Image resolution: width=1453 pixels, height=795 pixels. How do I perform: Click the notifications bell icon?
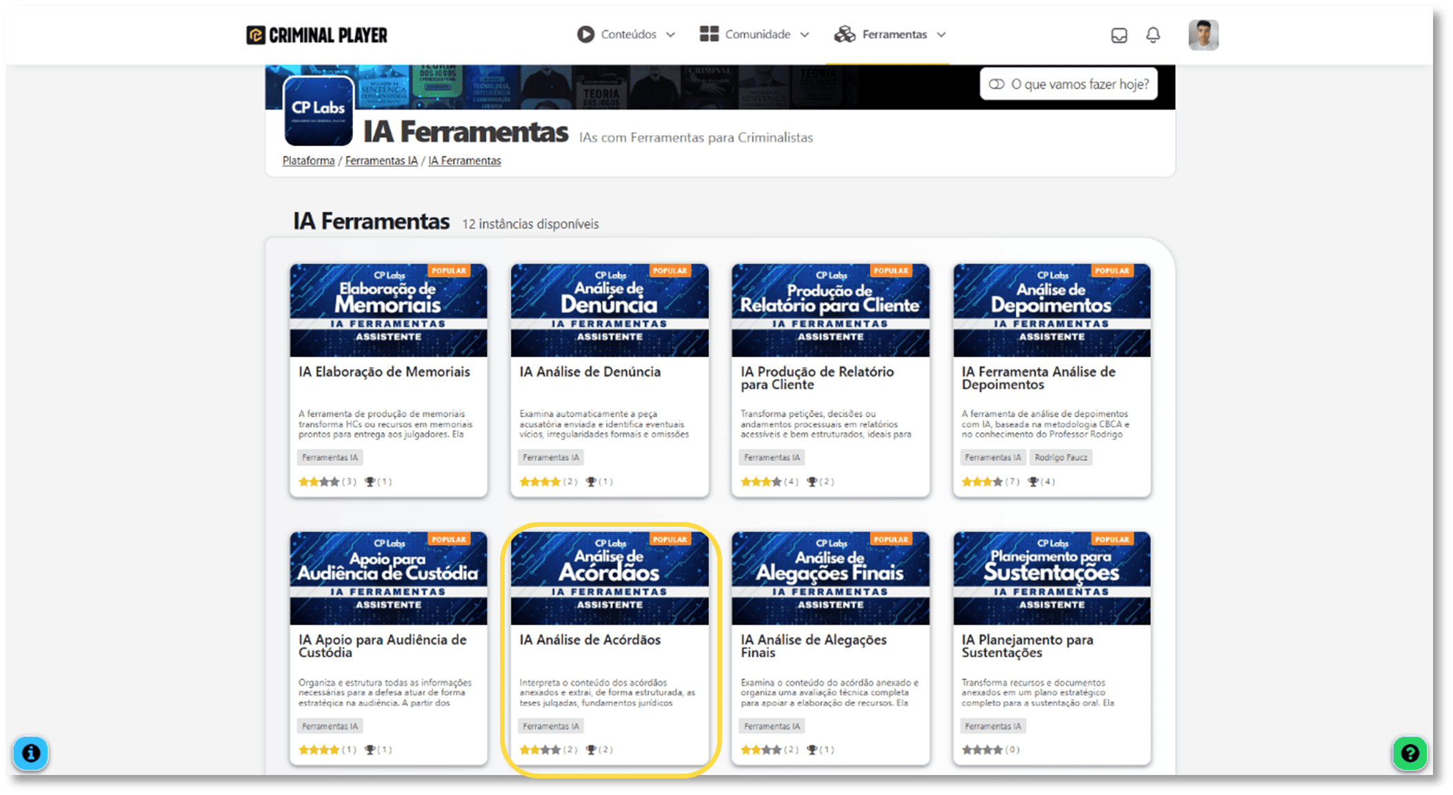point(1153,35)
